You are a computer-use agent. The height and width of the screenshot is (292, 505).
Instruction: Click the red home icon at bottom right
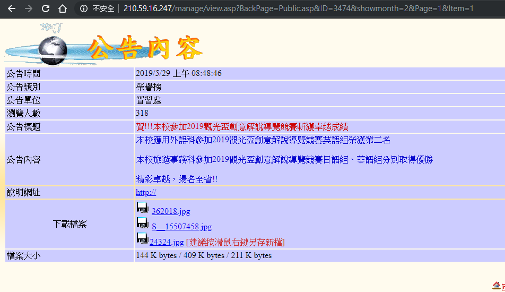[497, 286]
